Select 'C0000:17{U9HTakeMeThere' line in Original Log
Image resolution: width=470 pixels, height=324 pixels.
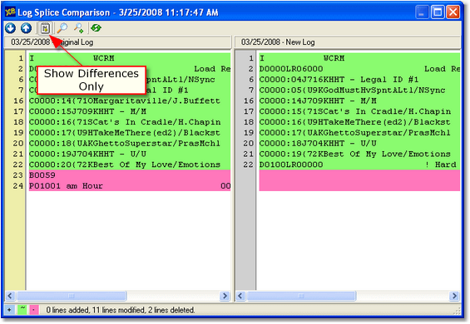pos(130,133)
